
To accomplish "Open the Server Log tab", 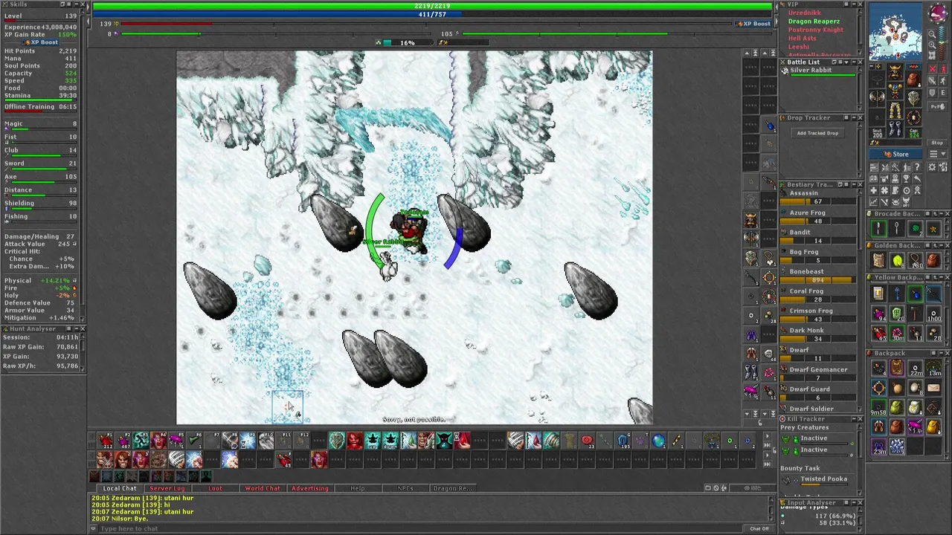I will [x=167, y=488].
